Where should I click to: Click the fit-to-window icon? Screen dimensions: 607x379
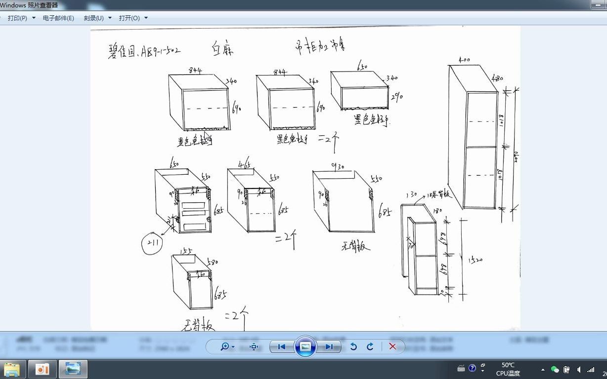point(254,347)
